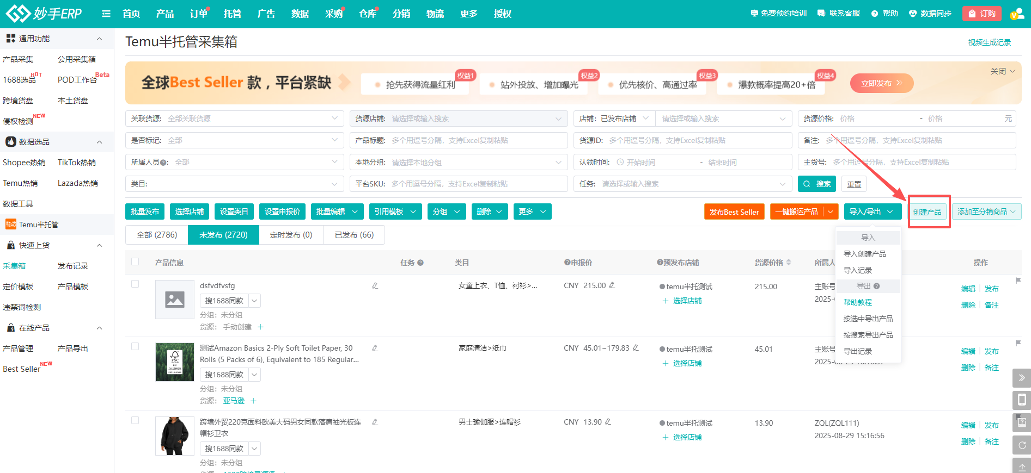
Task: Open the 导入/导出 dropdown button
Action: pyautogui.click(x=872, y=211)
